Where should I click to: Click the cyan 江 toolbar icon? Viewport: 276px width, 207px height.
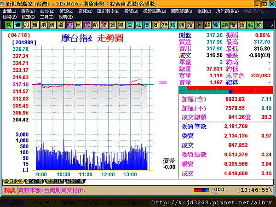tap(138, 25)
